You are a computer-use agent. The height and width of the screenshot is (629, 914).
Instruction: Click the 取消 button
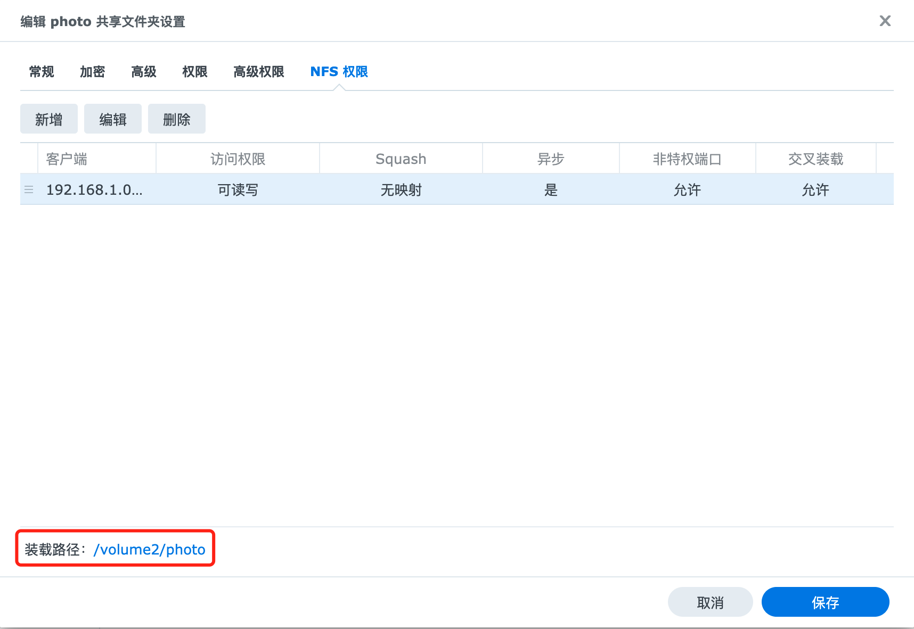[x=711, y=602]
